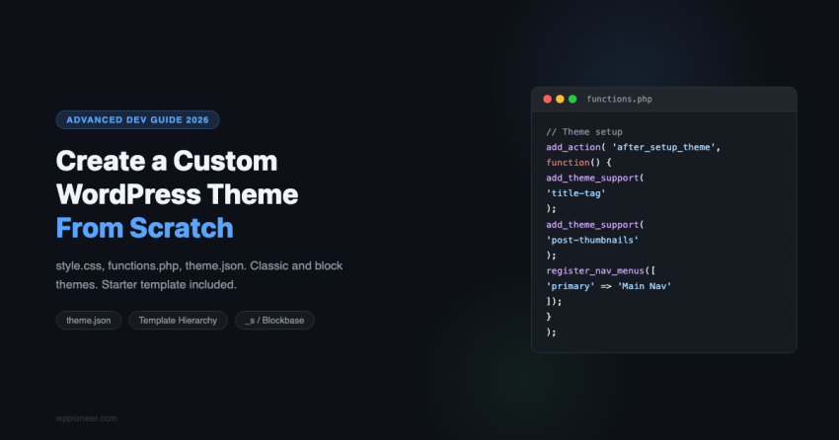
Task: Click the 'themes. Starter template included.' line
Action: pyautogui.click(x=146, y=284)
